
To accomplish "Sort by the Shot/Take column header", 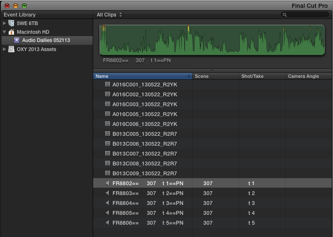I will (262, 76).
